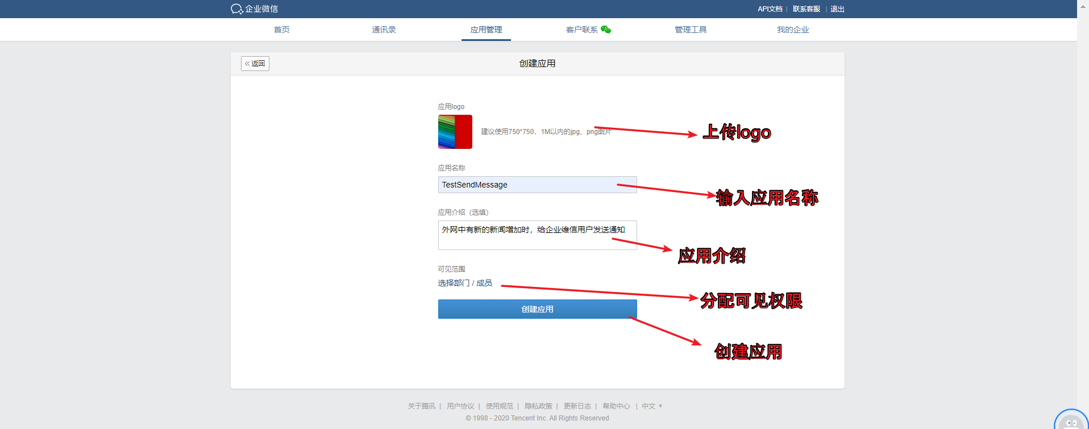Open the 更新日志 footer link

577,406
